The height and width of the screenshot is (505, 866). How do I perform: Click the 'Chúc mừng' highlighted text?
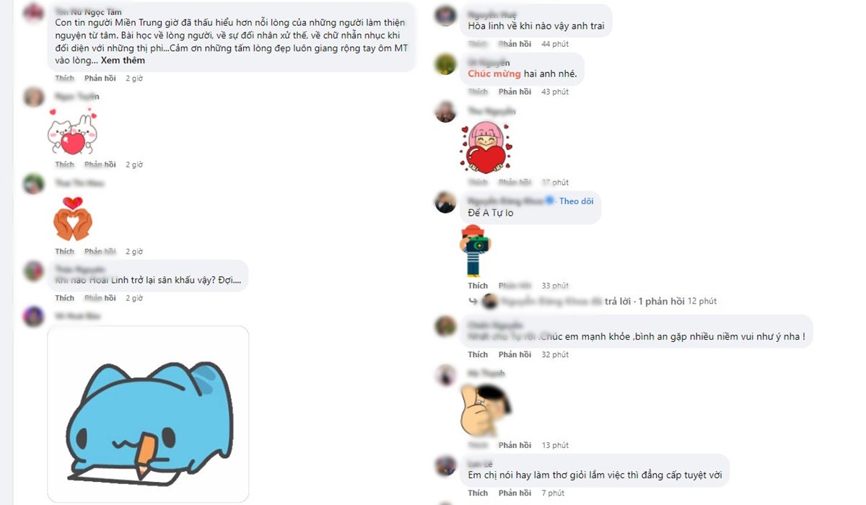click(x=494, y=74)
